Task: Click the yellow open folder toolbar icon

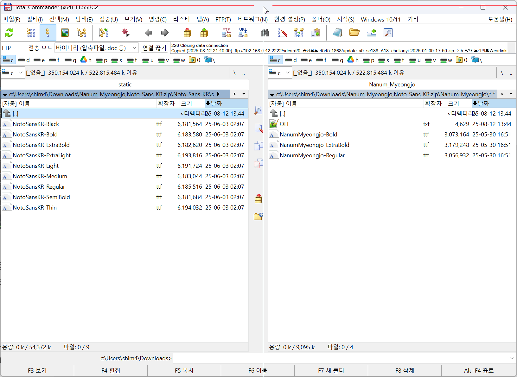Action: click(x=354, y=33)
